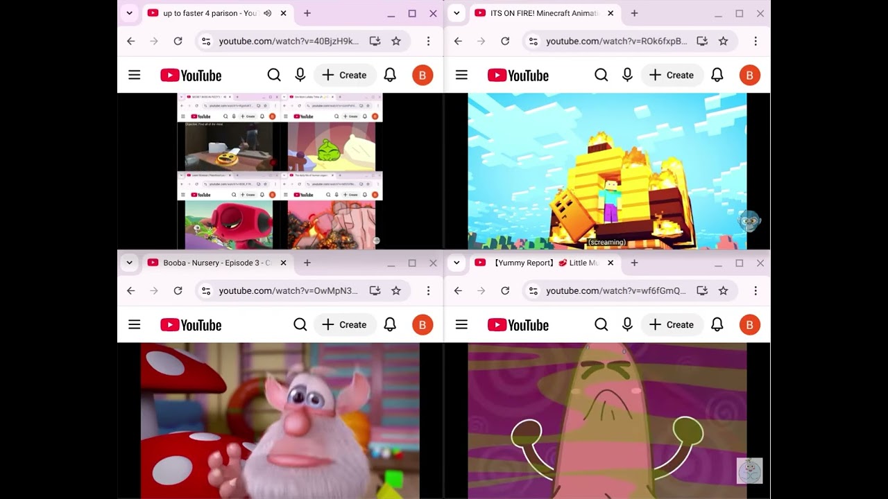Open tab search dropdown in 'ITS ON FIRE' window
The image size is (888, 499).
point(456,13)
